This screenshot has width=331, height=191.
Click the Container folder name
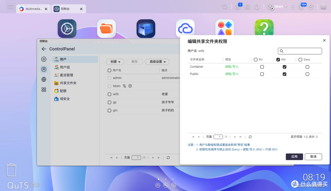[x=196, y=67]
